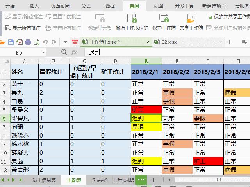Open the 插入 ribbon tab
The width and height of the screenshot is (250, 187).
(34, 6)
